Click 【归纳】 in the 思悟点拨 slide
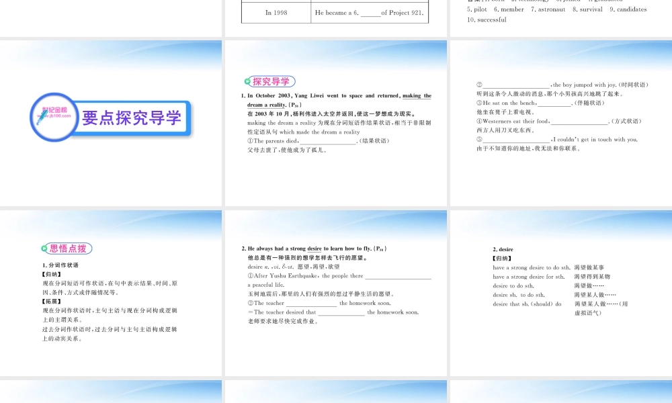The height and width of the screenshot is (403, 672). [52, 274]
